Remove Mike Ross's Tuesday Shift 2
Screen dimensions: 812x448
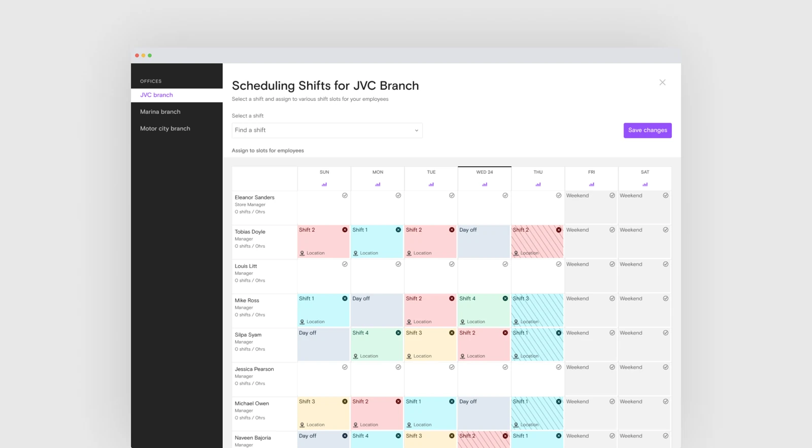click(452, 298)
